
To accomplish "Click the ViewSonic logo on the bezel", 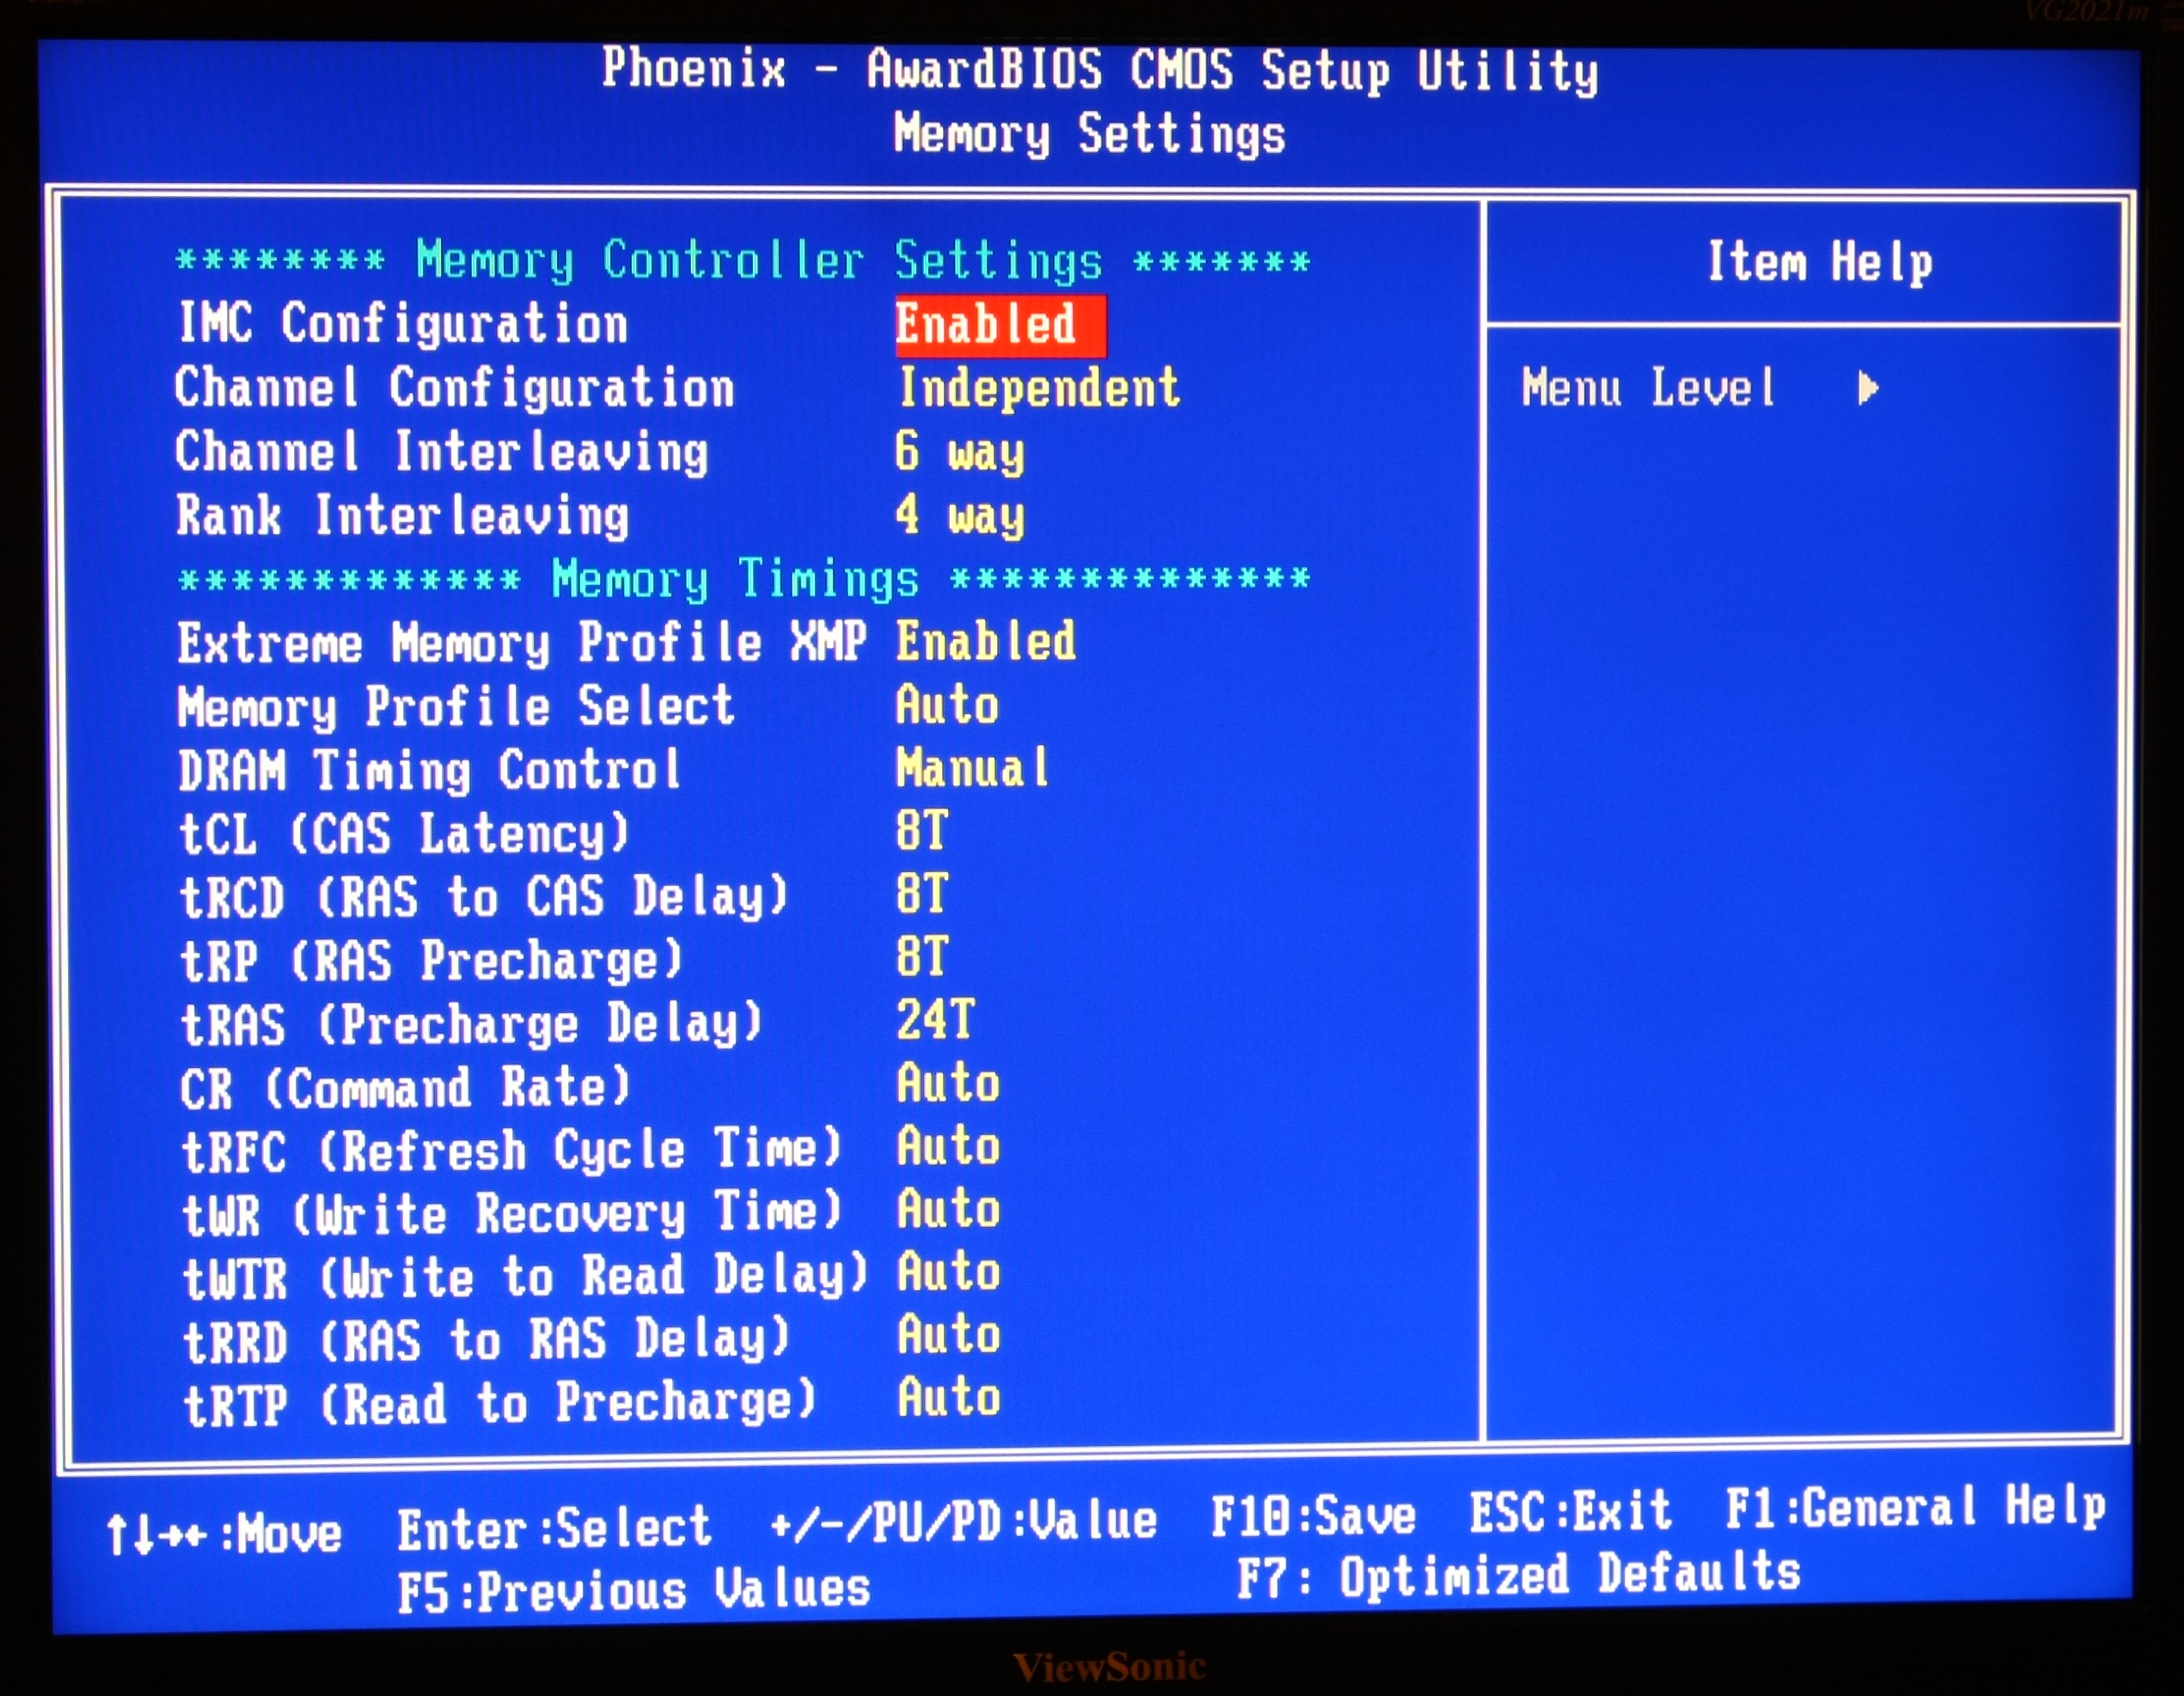I will click(x=1108, y=1666).
